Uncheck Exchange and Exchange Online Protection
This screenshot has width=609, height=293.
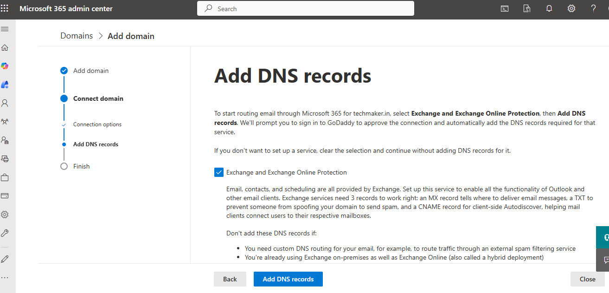(x=219, y=173)
